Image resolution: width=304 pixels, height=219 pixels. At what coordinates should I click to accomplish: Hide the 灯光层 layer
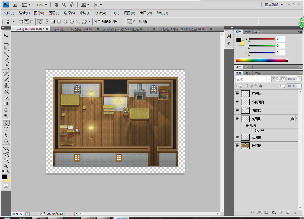pos(237,93)
